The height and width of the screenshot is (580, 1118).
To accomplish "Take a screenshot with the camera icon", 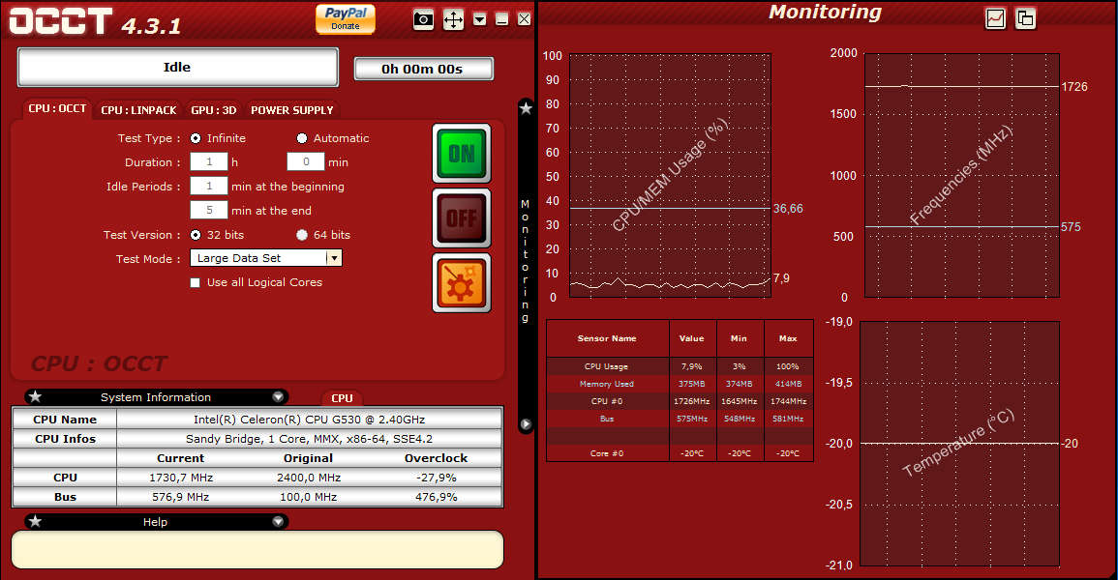I will click(424, 19).
